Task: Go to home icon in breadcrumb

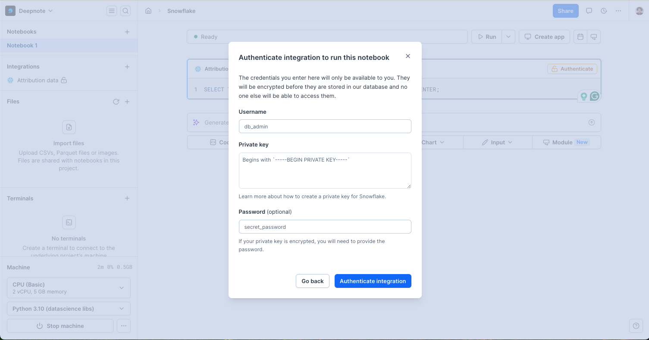Action: 148,11
